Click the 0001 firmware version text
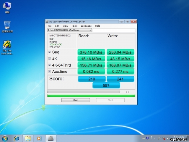The width and height of the screenshot is (189, 142). [52, 39]
